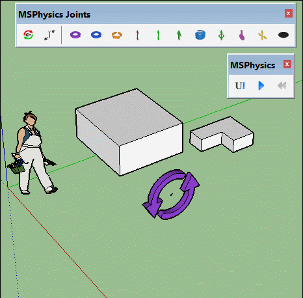Open the MSPhysics UI dialog
Viewport: 303px width, 298px height.
(241, 86)
